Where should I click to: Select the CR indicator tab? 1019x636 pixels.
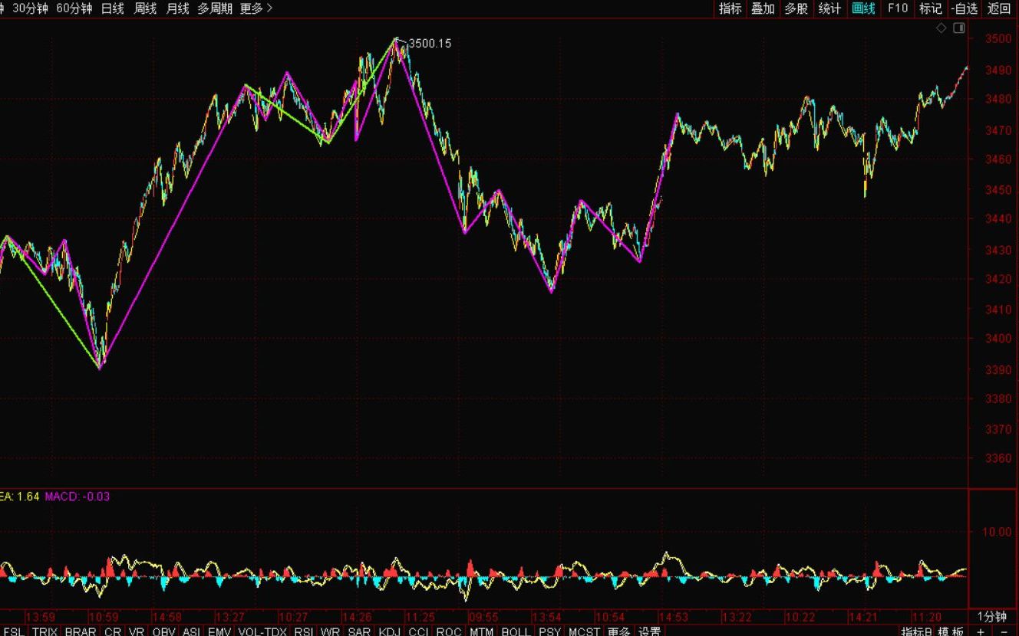pos(113,631)
